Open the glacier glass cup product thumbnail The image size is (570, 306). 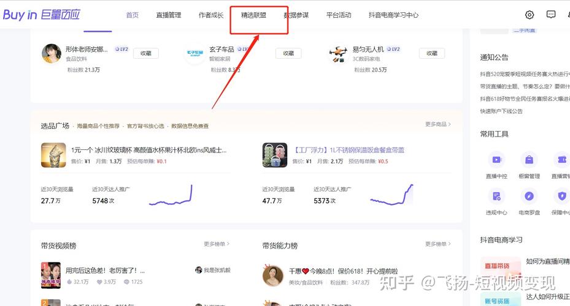(x=53, y=155)
